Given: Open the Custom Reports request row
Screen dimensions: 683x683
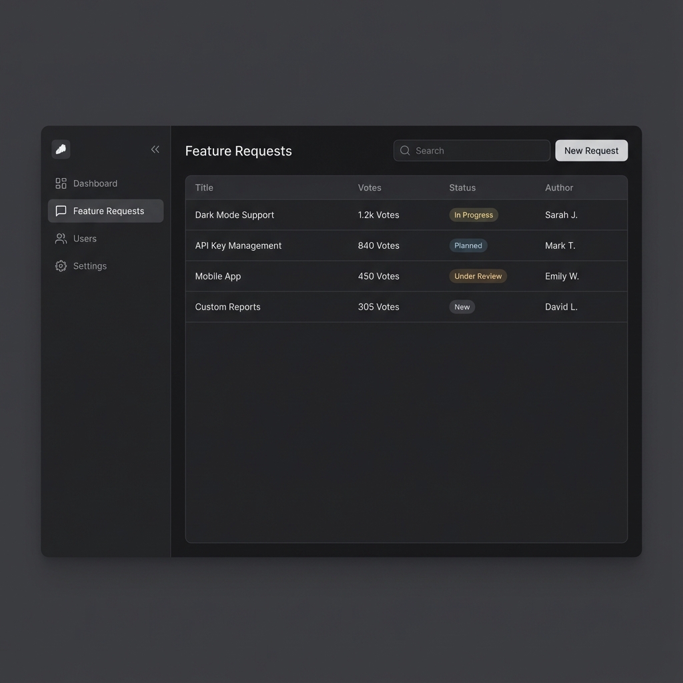Looking at the screenshot, I should pyautogui.click(x=228, y=307).
